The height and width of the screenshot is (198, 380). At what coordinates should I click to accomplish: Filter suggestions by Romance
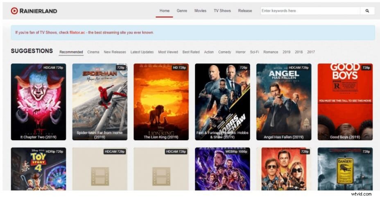[x=271, y=52]
